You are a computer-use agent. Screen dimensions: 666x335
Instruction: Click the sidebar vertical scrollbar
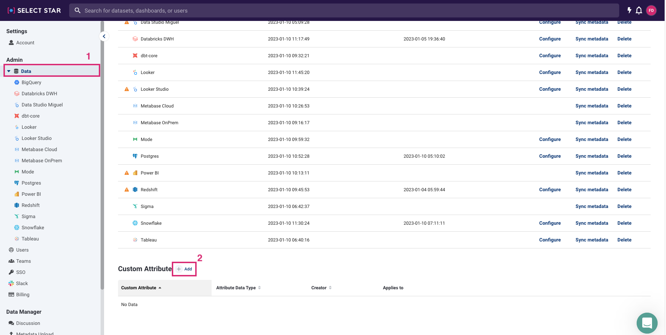[x=102, y=155]
